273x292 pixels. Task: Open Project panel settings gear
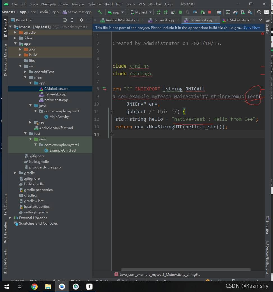click(x=81, y=20)
